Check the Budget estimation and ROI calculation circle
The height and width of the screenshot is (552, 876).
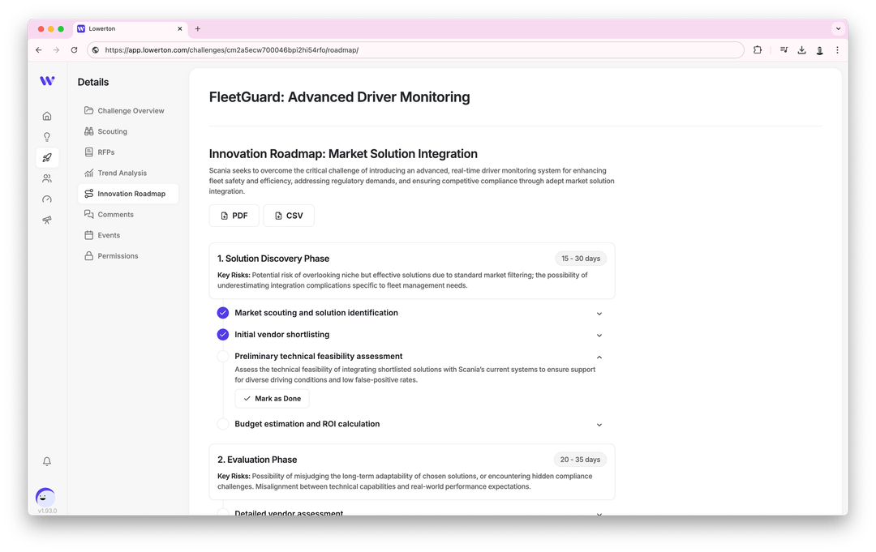223,424
